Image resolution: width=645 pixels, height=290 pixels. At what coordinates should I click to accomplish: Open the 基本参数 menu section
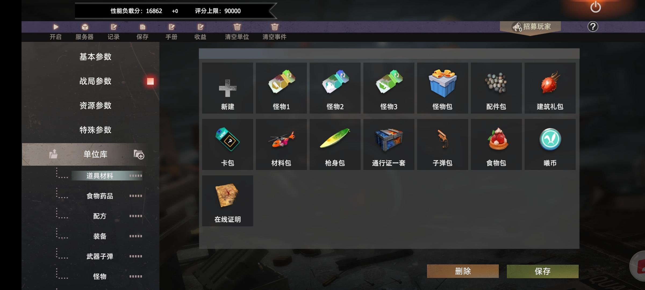coord(95,57)
